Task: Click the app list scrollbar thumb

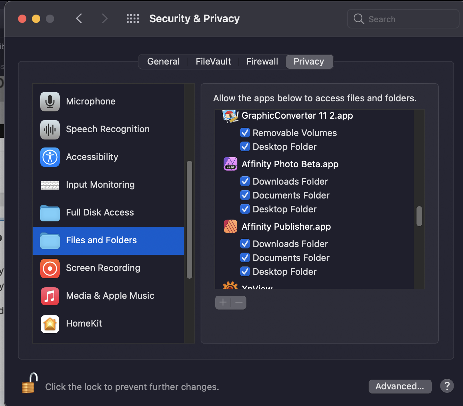Action: (x=419, y=216)
